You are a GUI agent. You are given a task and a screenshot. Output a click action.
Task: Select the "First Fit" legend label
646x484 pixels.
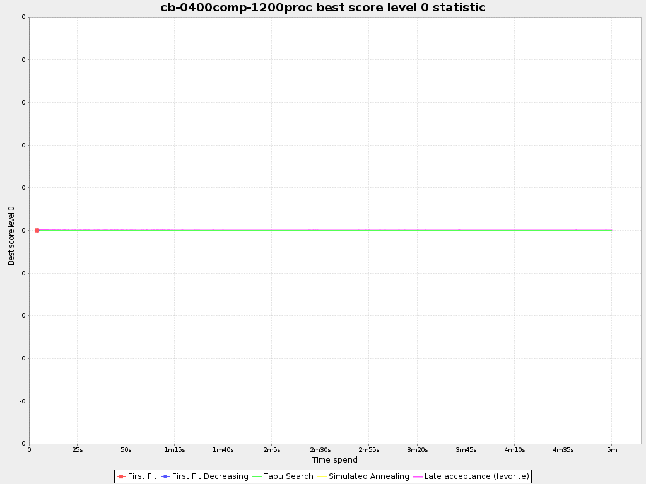[x=142, y=476]
